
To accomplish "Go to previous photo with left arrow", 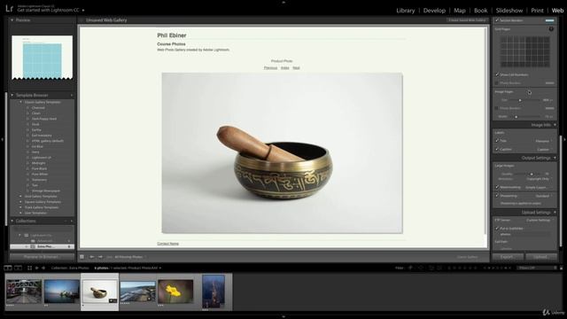I will click(x=92, y=257).
